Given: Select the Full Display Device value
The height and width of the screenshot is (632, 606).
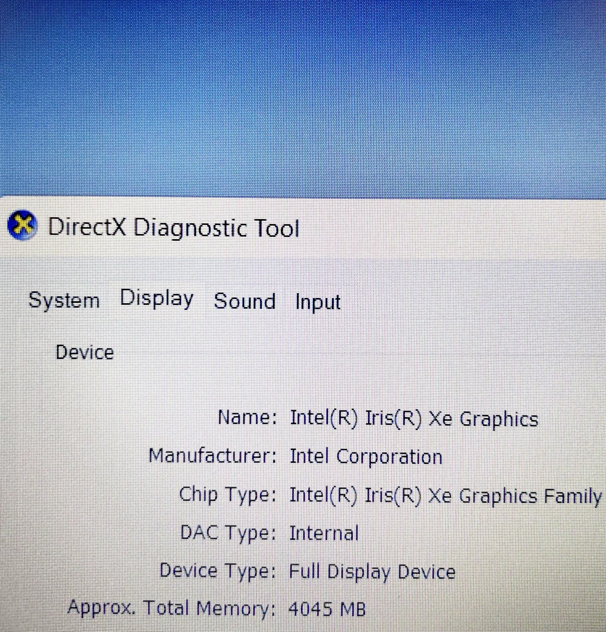Looking at the screenshot, I should (372, 572).
